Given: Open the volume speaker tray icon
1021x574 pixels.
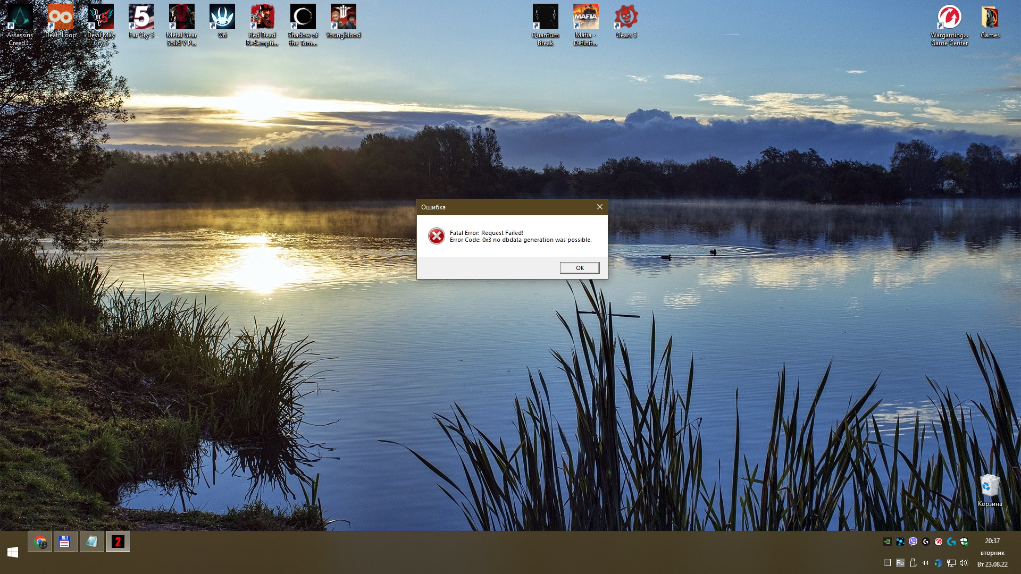Looking at the screenshot, I should click(964, 563).
